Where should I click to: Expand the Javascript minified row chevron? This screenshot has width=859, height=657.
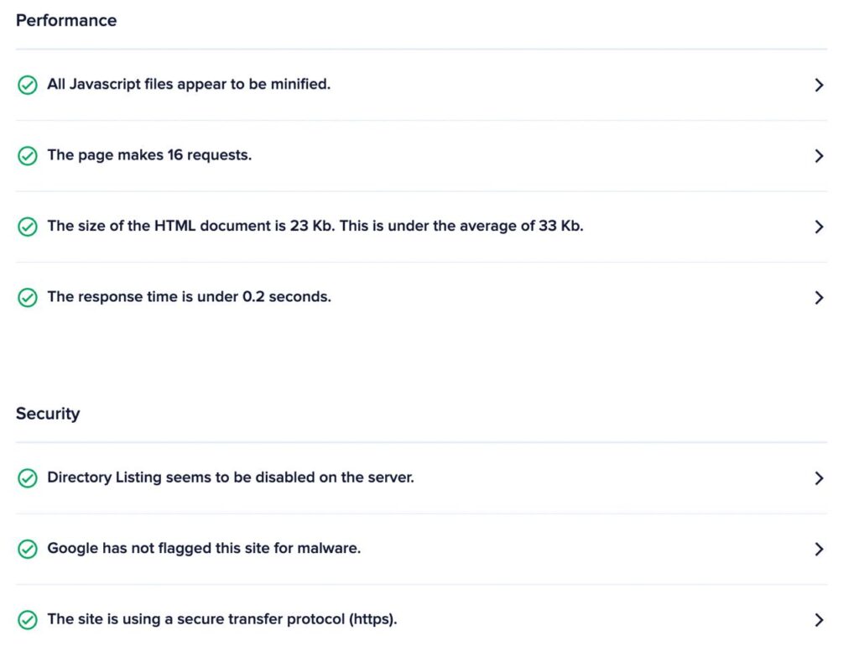pos(819,85)
